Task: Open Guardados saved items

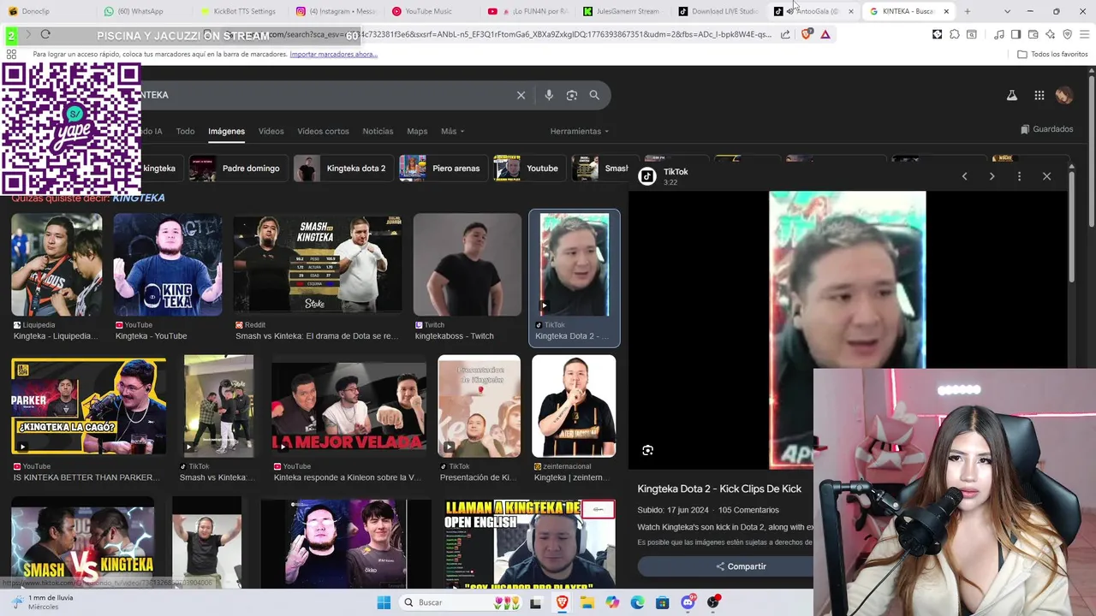Action: 1046,129
